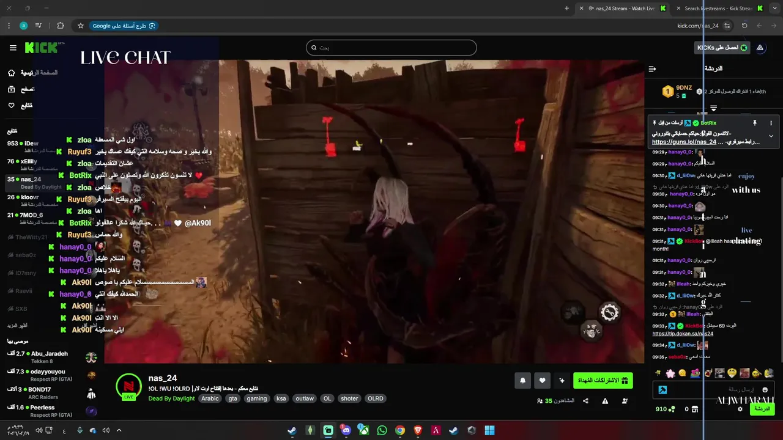Screen dimensions: 783x440
Task: Open recommended channel Peerless
Action: (x=52, y=411)
